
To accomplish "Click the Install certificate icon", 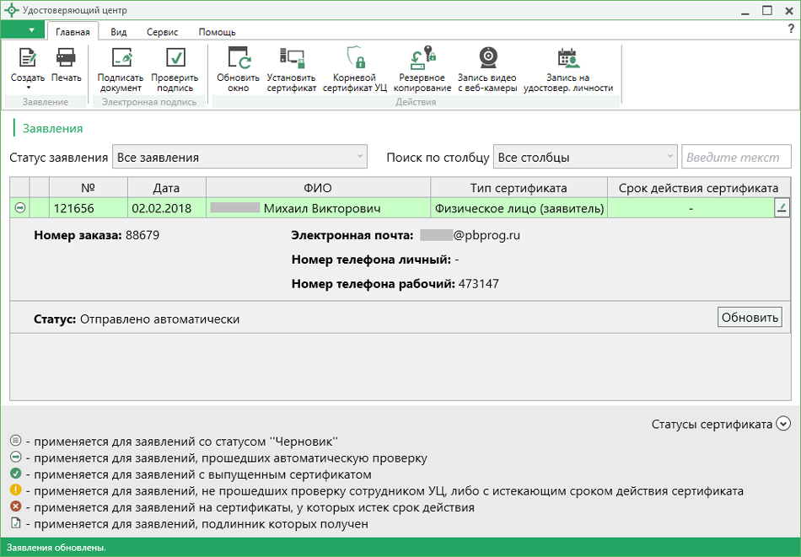I will pyautogui.click(x=291, y=58).
